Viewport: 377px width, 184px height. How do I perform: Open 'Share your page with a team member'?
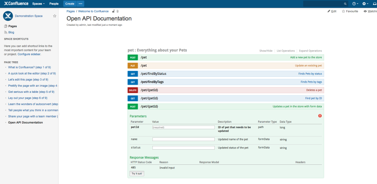pos(33,117)
